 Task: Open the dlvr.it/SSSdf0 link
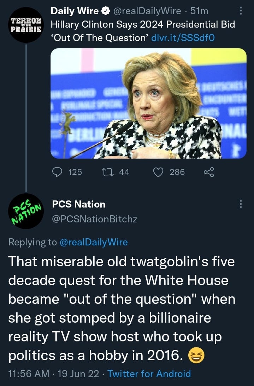coord(183,38)
